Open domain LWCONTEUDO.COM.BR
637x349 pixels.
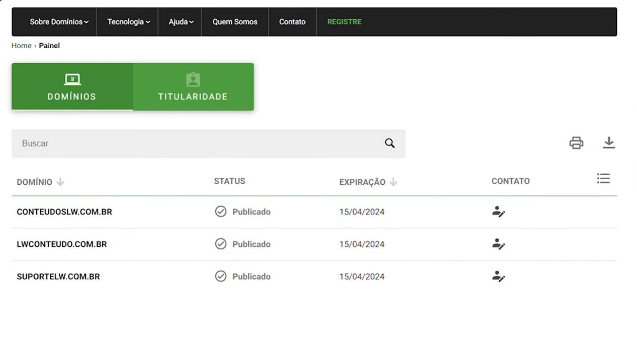click(62, 244)
